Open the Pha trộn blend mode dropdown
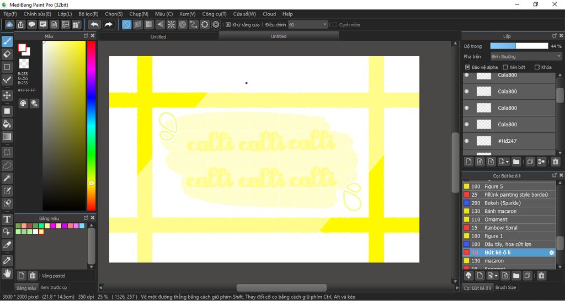565x301 pixels. pos(526,57)
